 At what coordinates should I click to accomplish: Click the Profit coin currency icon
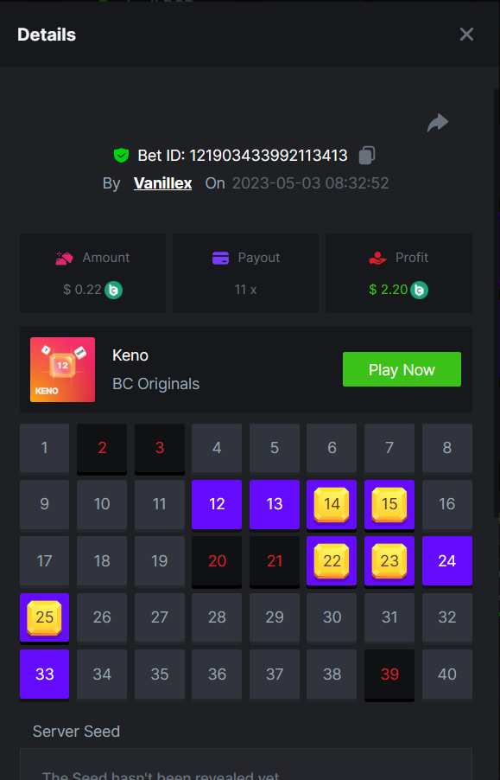pyautogui.click(x=419, y=290)
